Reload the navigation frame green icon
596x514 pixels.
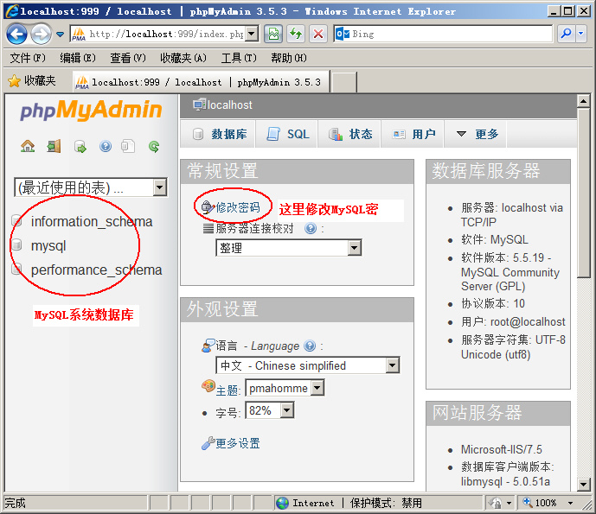[x=154, y=146]
